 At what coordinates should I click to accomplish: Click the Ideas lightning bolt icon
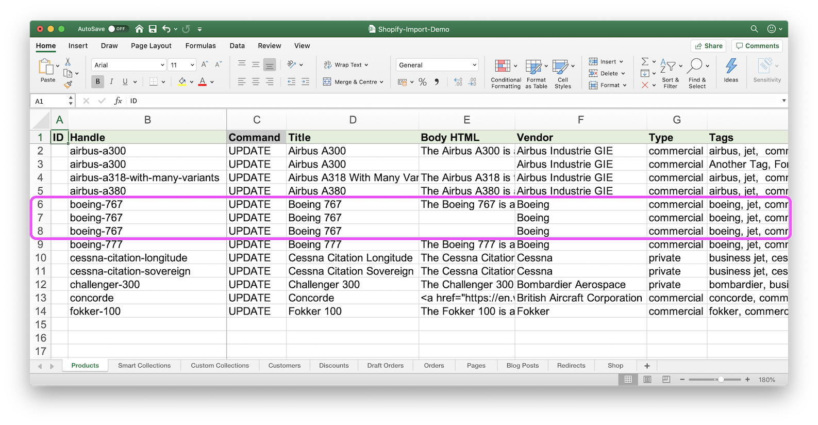tap(730, 70)
